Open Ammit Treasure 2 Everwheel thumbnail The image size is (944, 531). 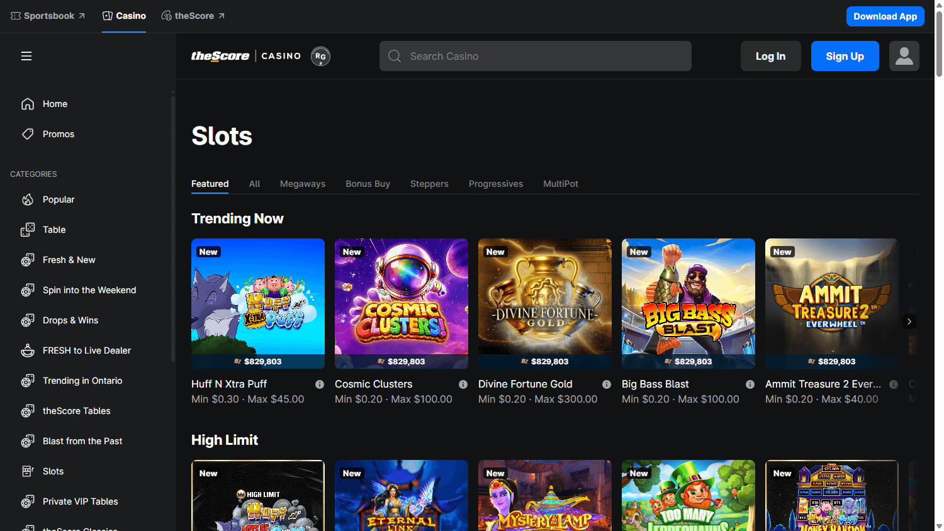[832, 303]
